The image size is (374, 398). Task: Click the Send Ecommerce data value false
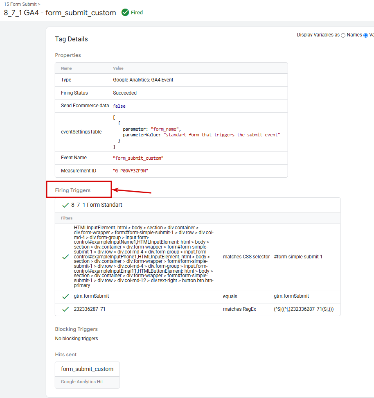[119, 106]
